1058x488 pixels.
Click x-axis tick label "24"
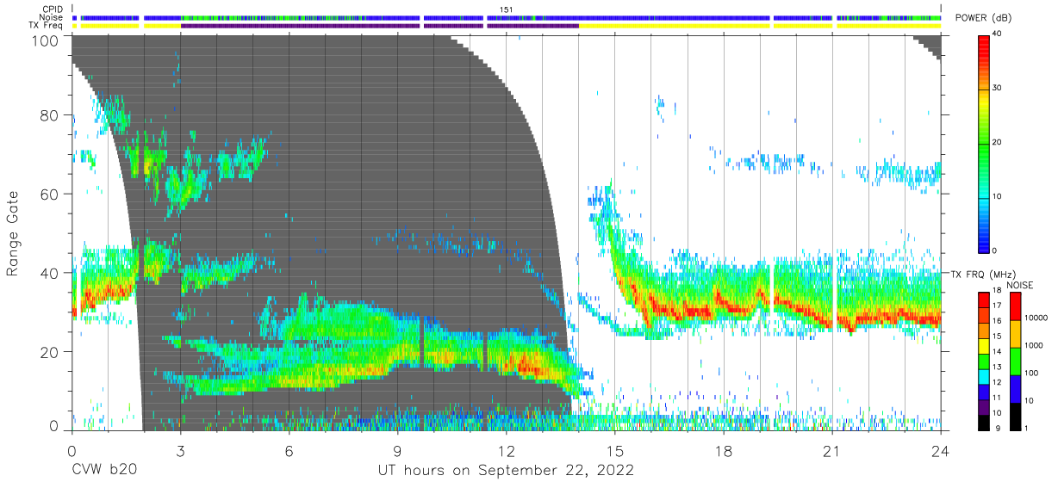point(941,451)
